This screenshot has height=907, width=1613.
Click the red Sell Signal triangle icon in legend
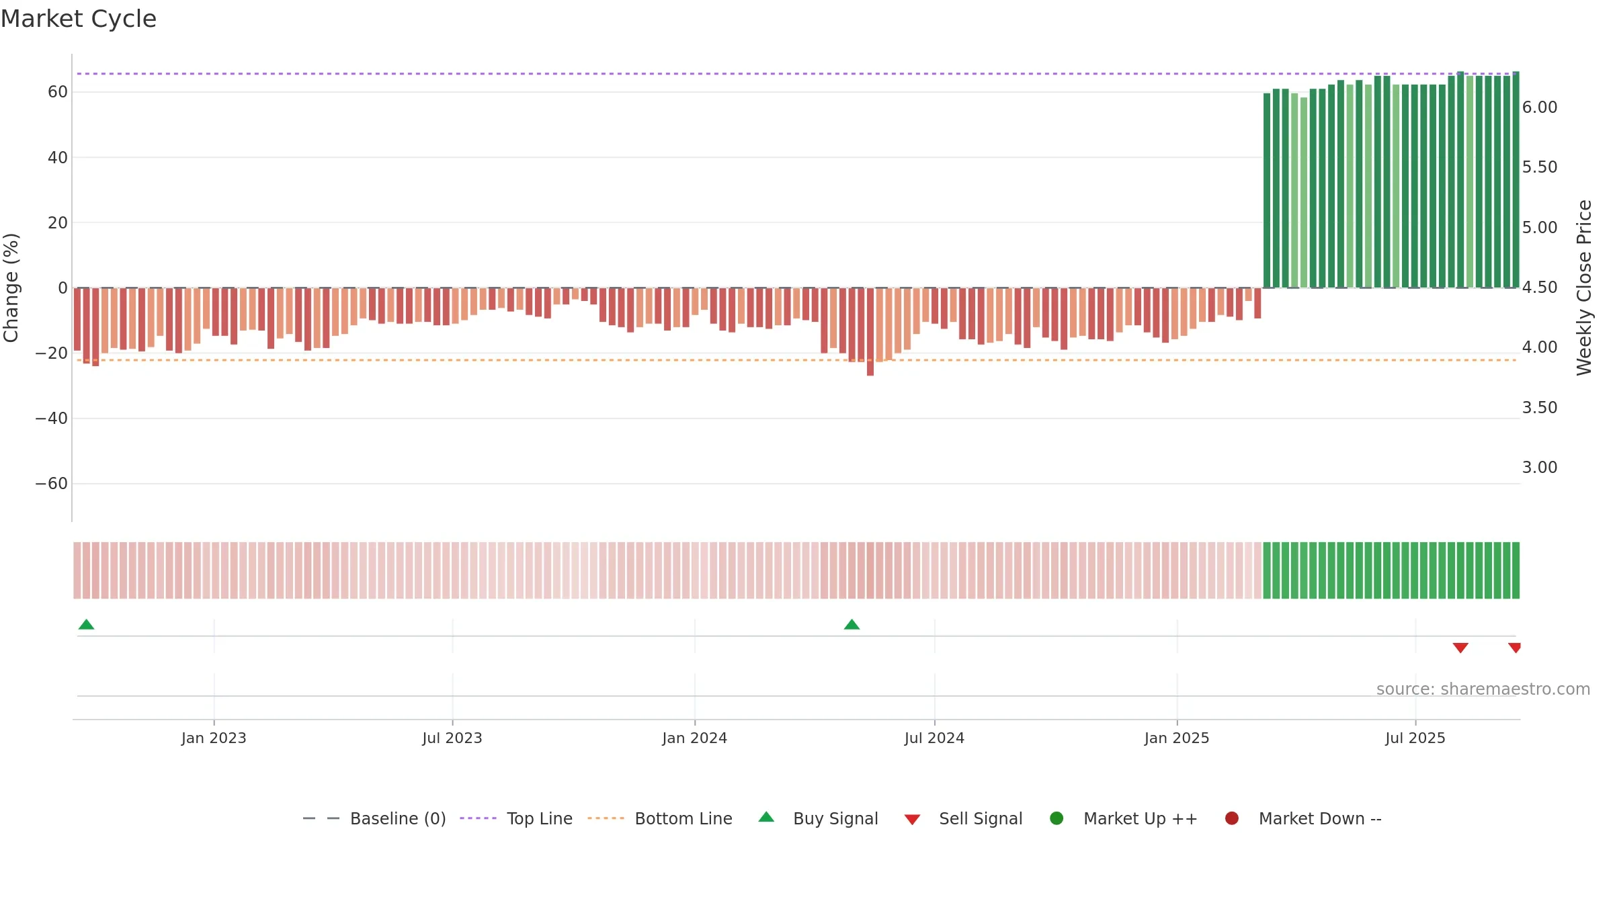point(912,820)
